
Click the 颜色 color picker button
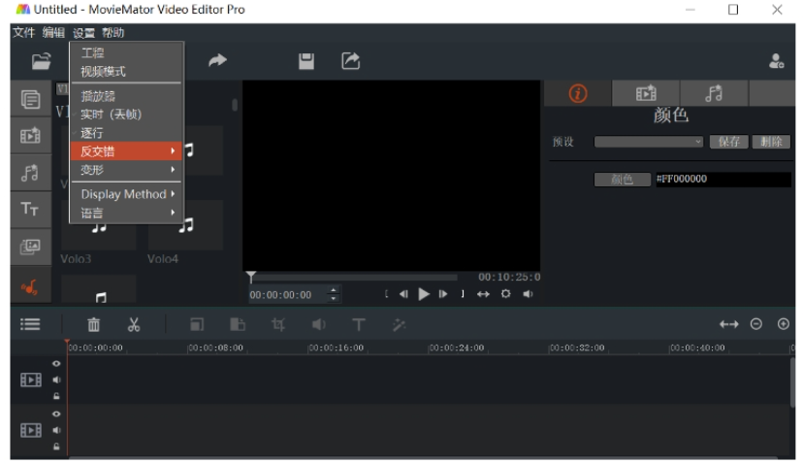tap(623, 180)
